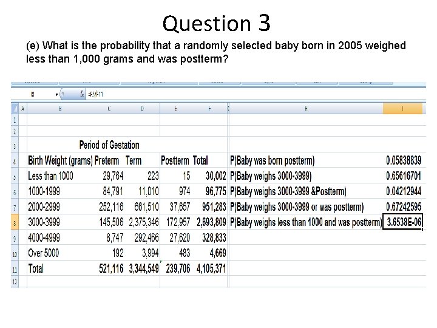Click the 'Birth Weight (grams)' header cell
This screenshot has height=328, width=437.
coord(60,160)
